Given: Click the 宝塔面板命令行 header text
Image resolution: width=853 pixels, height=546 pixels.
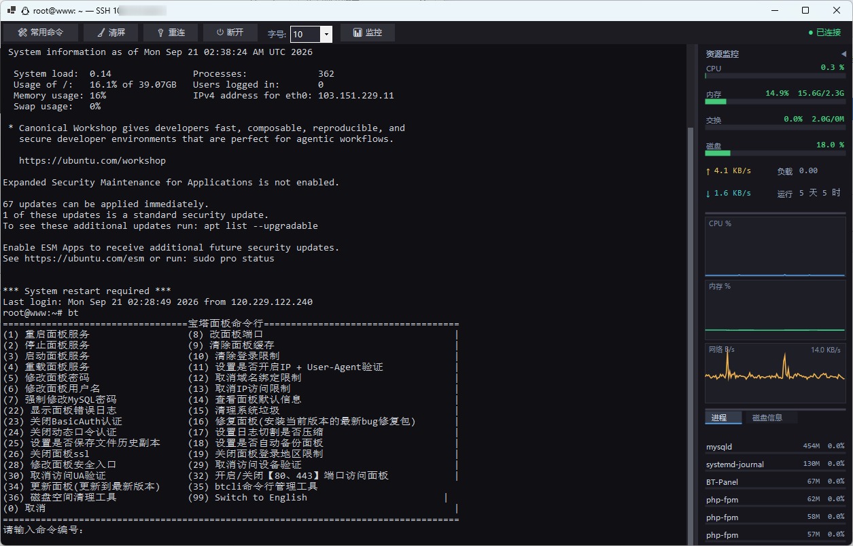Looking at the screenshot, I should point(226,324).
